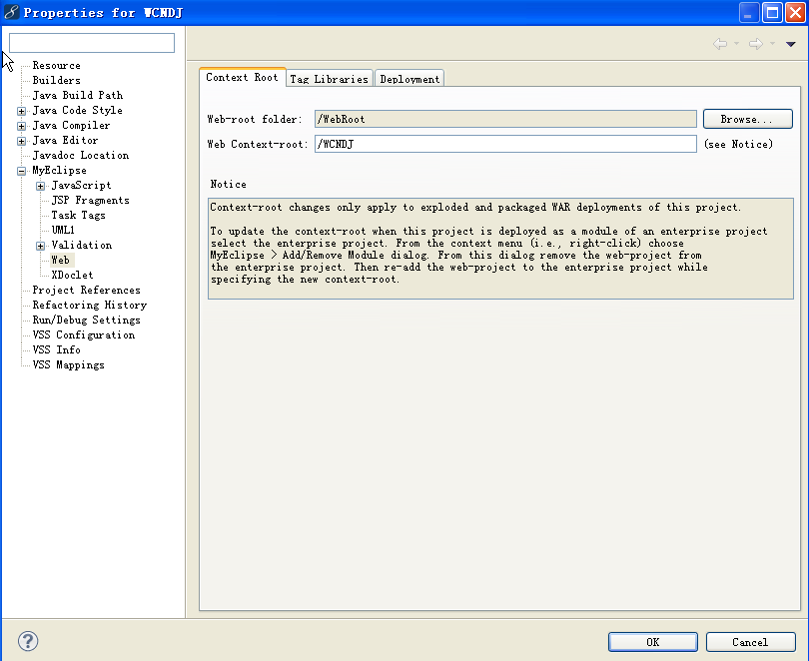Open JSP Fragments page
The width and height of the screenshot is (809, 661).
[x=90, y=200]
